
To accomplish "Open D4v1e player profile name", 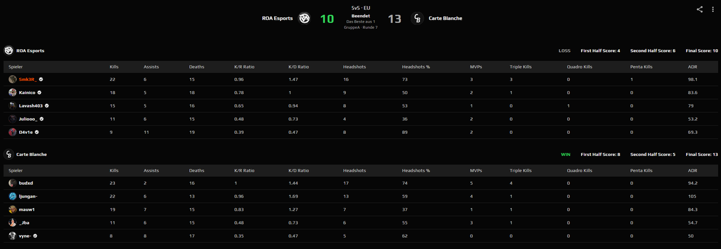I will click(25, 132).
